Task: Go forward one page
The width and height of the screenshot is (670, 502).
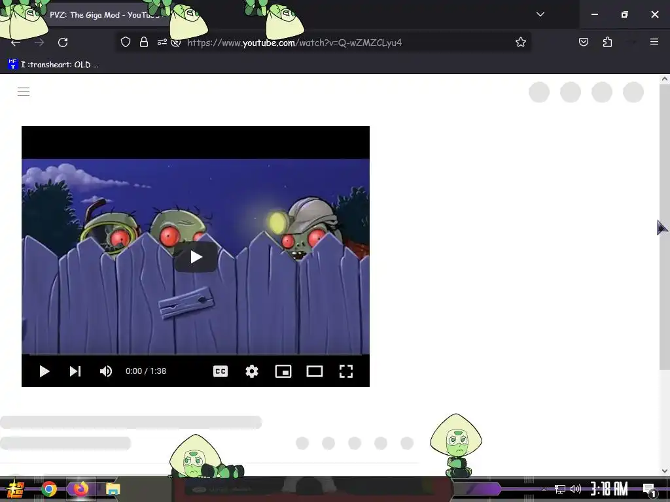Action: 39,42
